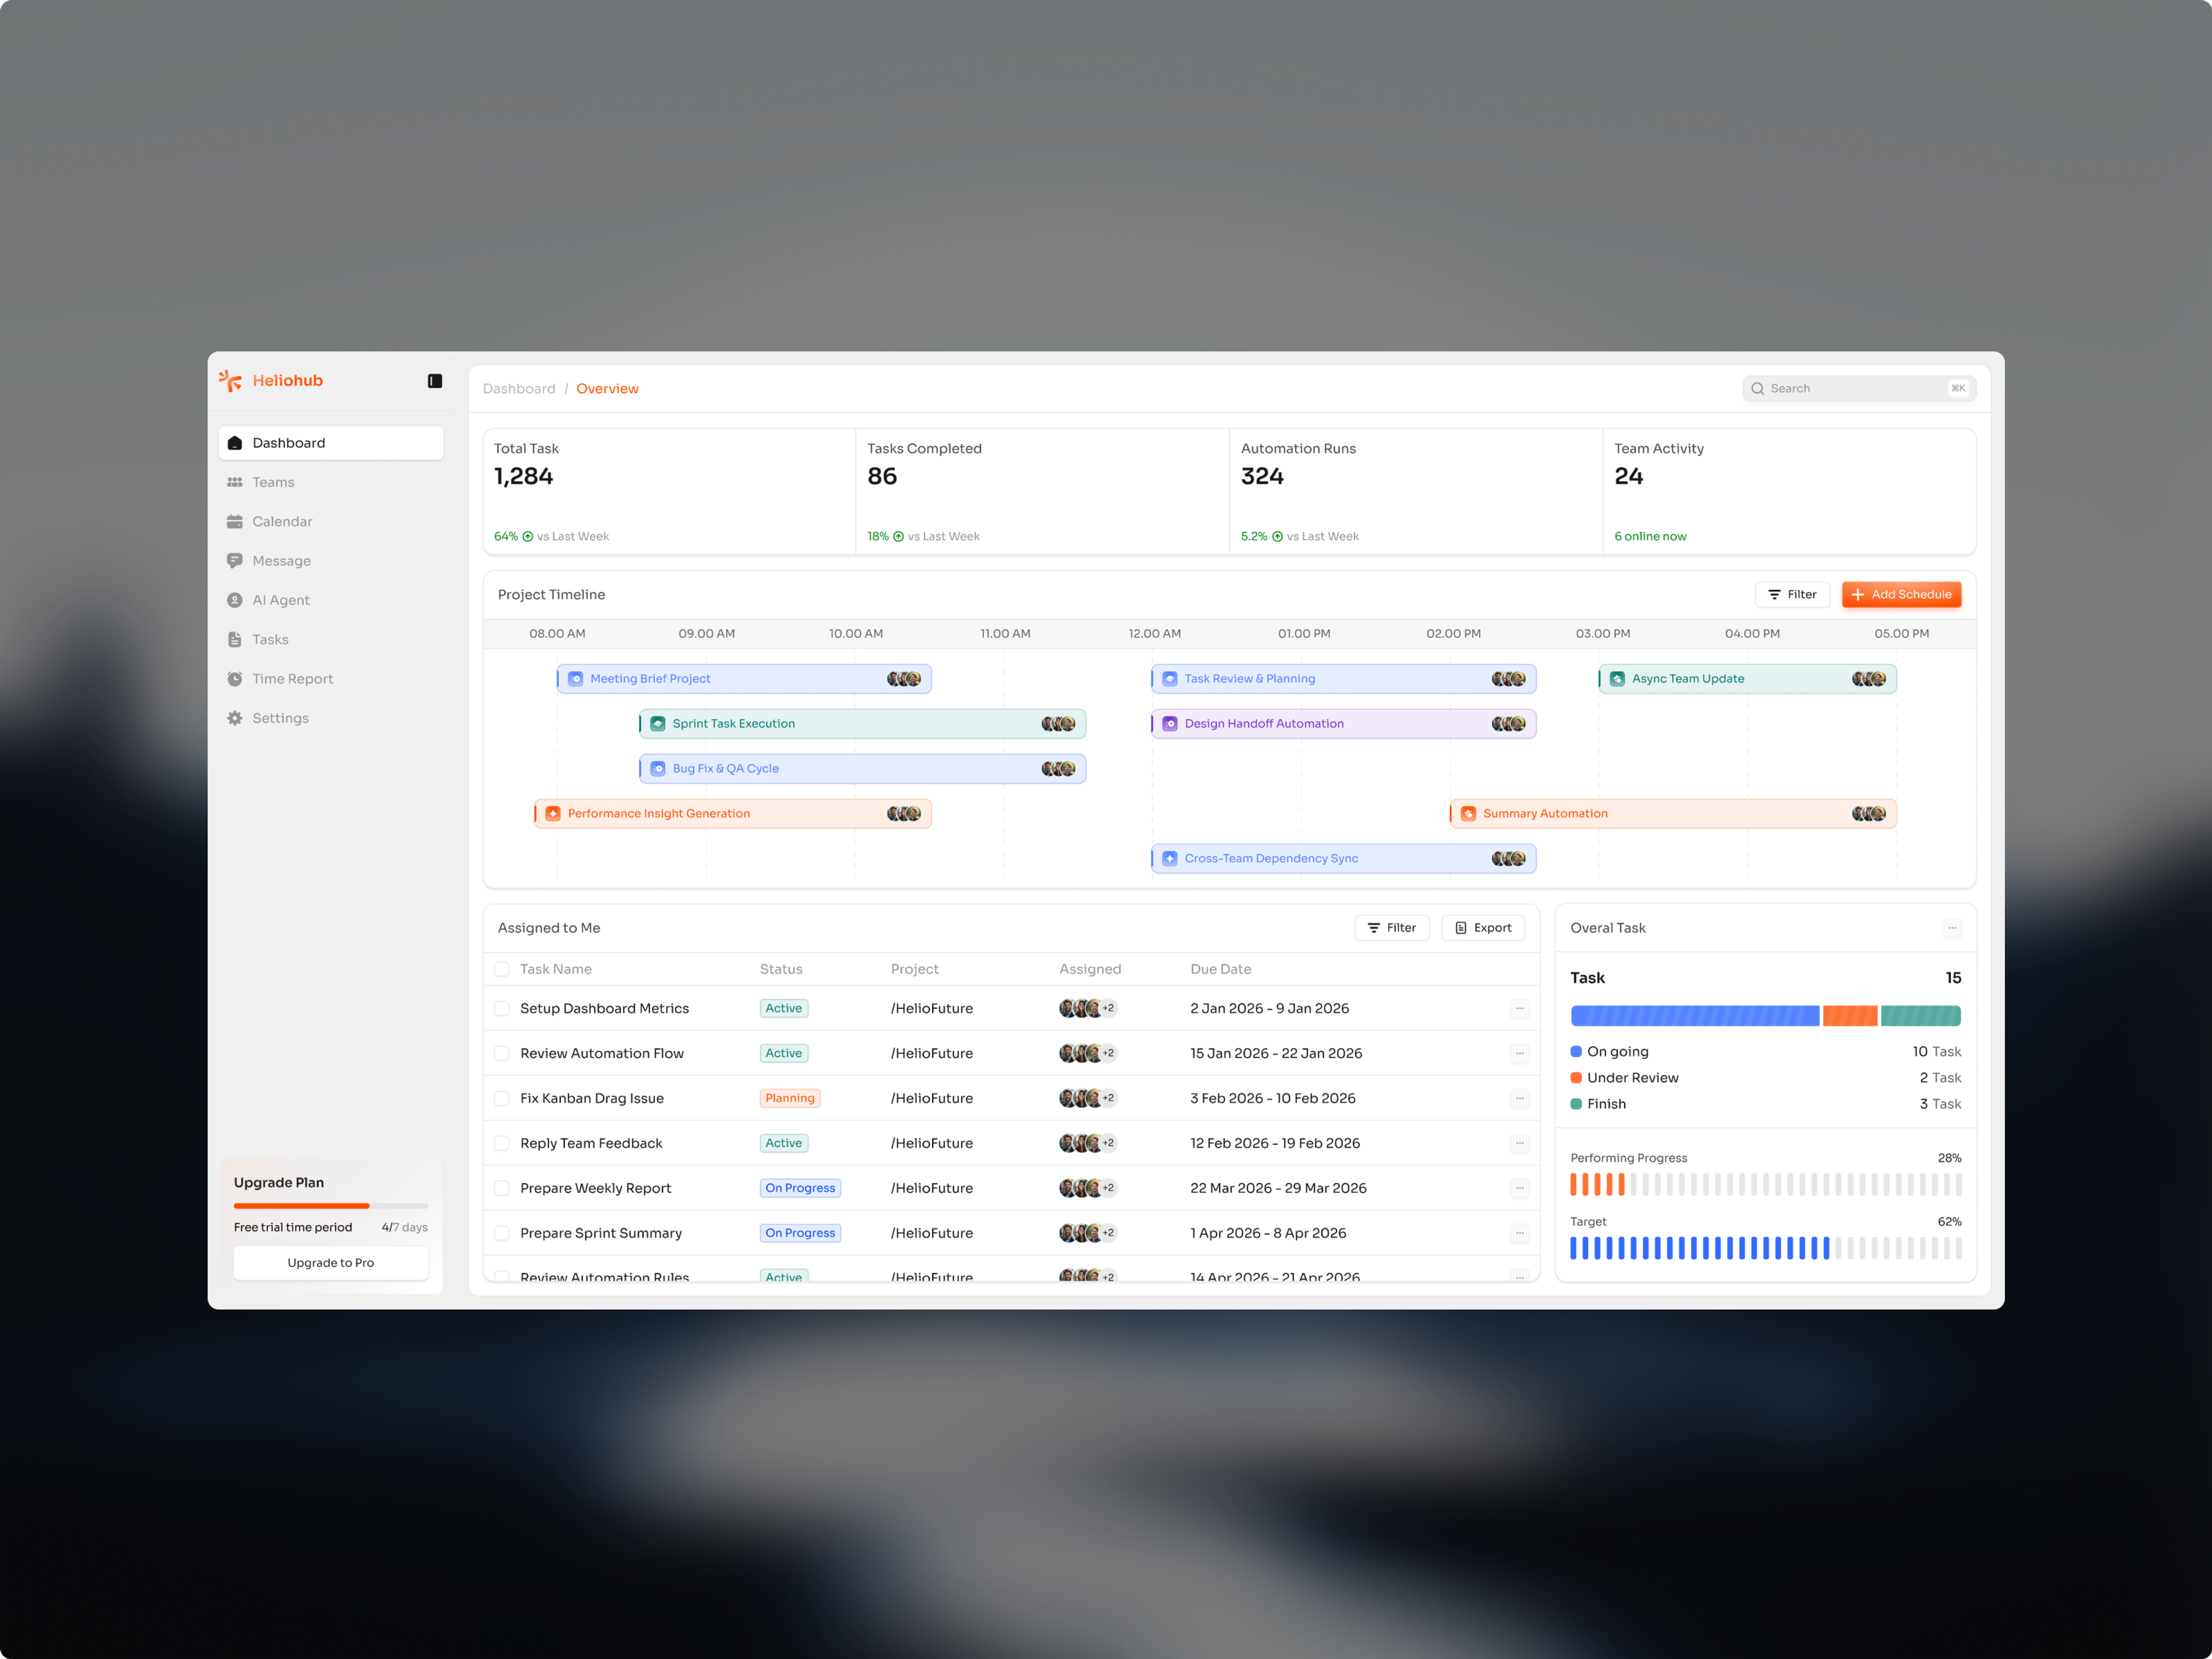Image resolution: width=2212 pixels, height=1659 pixels.
Task: Click the Cross-Team Dependency Sync icon
Action: (1170, 859)
